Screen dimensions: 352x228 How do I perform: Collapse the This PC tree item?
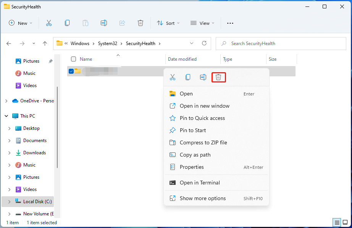(6, 116)
